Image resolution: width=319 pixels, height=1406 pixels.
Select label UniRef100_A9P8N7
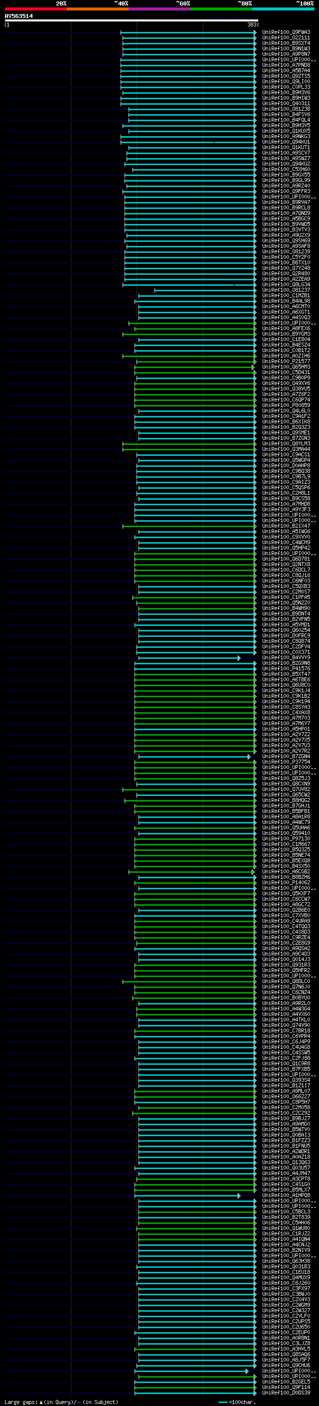click(x=286, y=54)
